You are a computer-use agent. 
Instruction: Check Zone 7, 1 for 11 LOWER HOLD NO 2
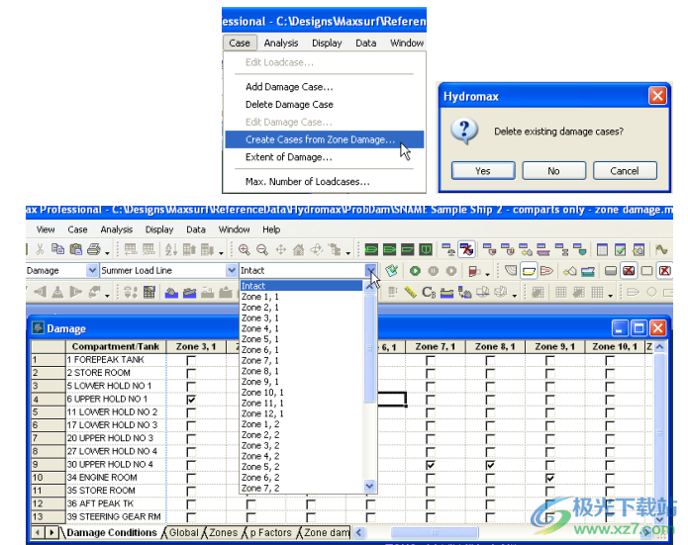431,413
